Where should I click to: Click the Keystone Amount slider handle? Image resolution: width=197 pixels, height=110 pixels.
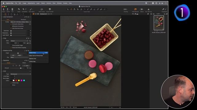click(21, 68)
